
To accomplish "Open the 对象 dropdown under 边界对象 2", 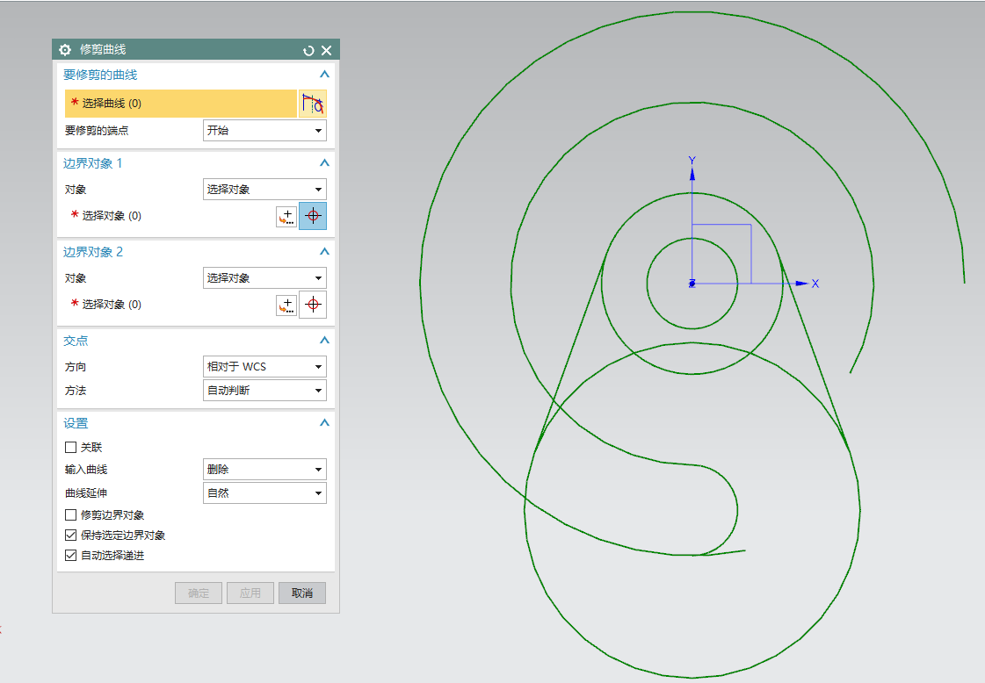I will (x=264, y=278).
